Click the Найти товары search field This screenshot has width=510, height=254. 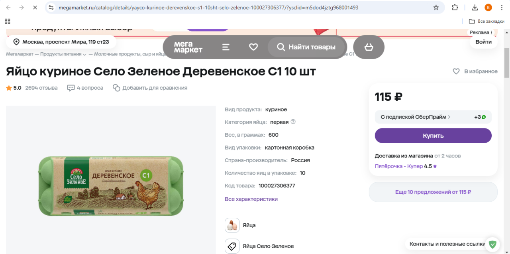(x=306, y=47)
